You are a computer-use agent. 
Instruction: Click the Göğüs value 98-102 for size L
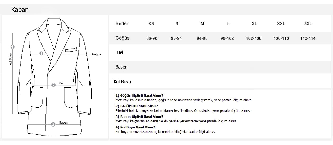pyautogui.click(x=227, y=38)
